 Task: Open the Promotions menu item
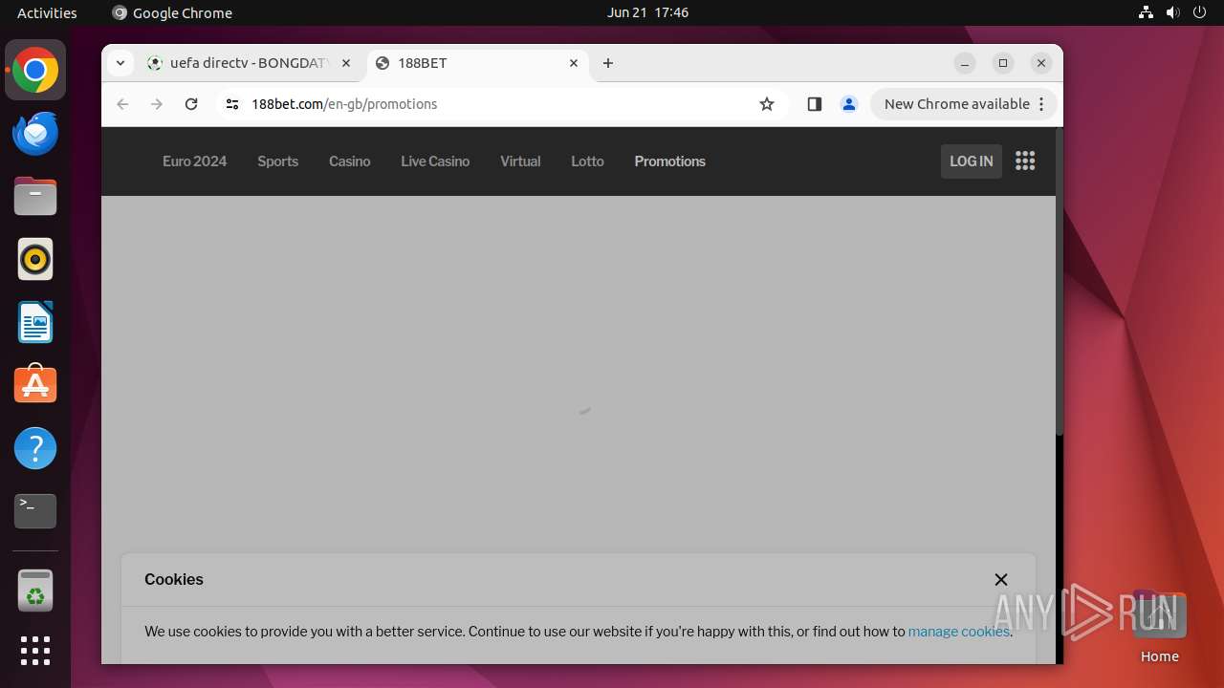(x=669, y=161)
